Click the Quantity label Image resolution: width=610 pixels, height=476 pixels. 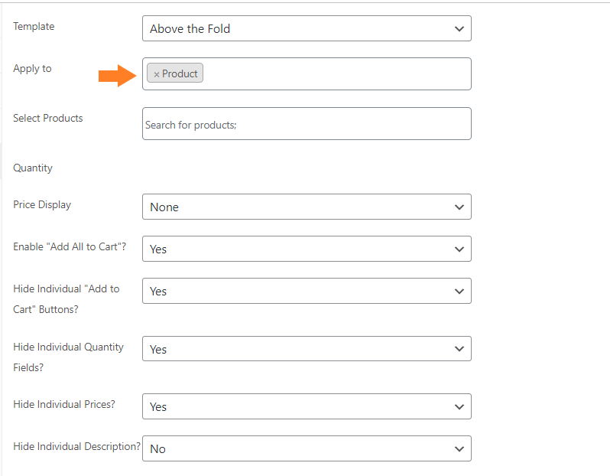33,168
